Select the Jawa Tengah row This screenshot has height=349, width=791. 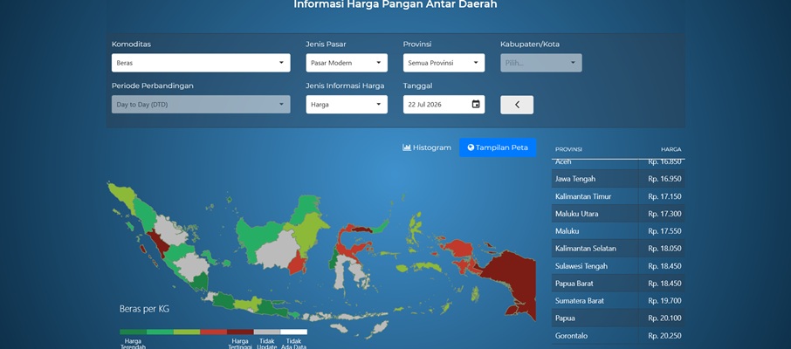(x=618, y=179)
